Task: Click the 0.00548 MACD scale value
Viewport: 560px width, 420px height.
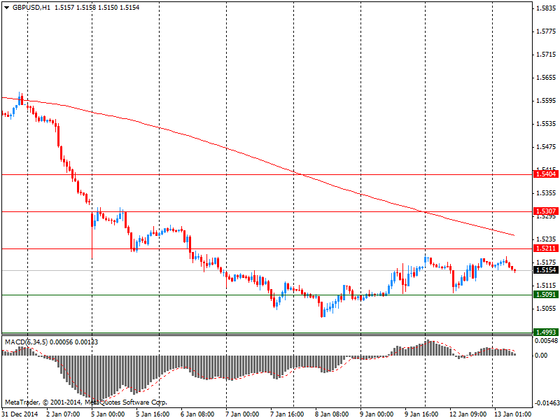Action: coord(546,341)
